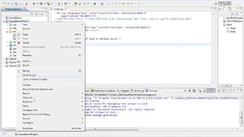Open the dropdown arrow next to New toolbar icon
The width and height of the screenshot is (244, 137).
(x=8, y=3)
